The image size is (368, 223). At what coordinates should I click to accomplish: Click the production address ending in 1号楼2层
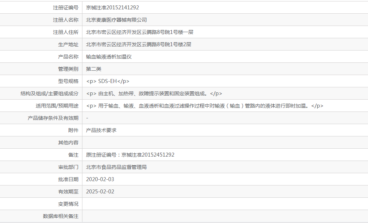pos(138,44)
